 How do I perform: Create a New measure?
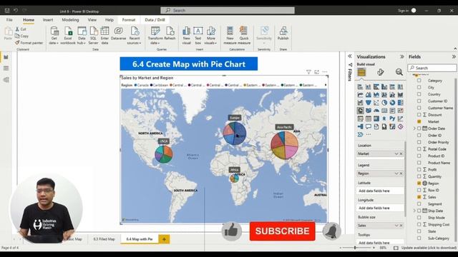tap(230, 35)
